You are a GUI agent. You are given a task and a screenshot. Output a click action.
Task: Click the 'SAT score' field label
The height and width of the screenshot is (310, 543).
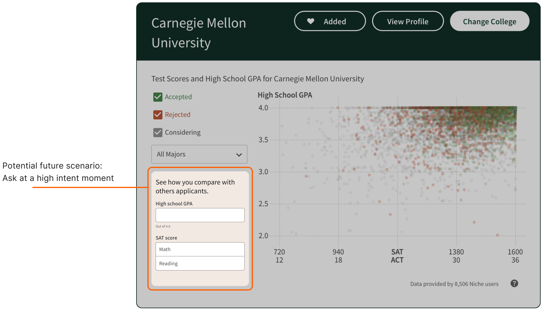(166, 238)
